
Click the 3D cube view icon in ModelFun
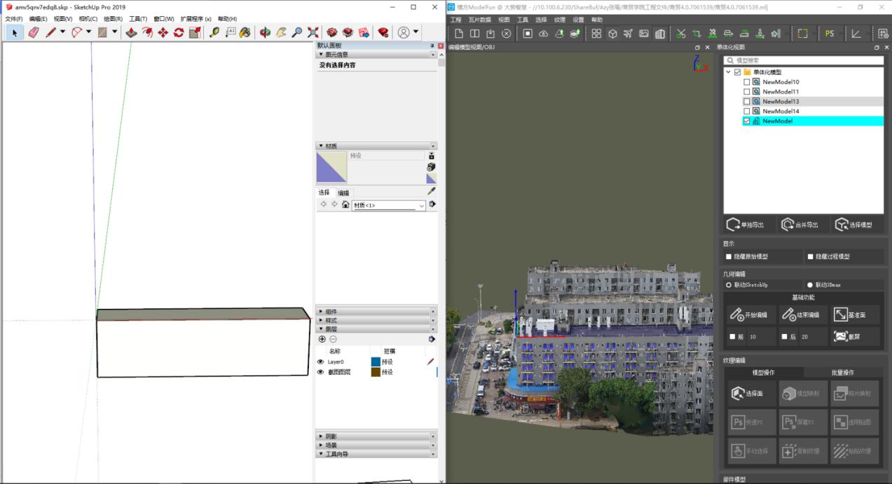click(612, 33)
